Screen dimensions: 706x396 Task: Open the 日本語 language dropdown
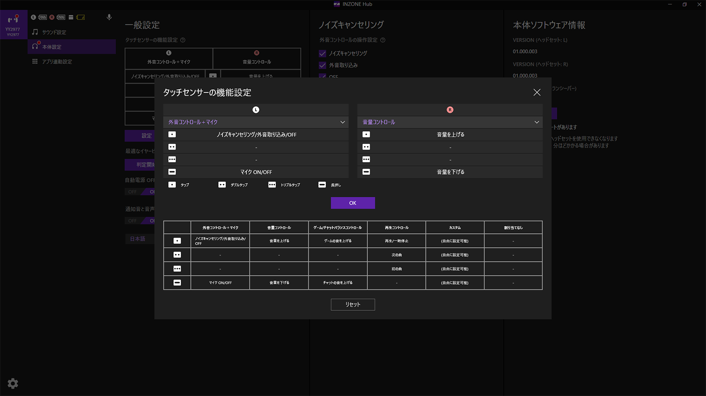tap(138, 239)
